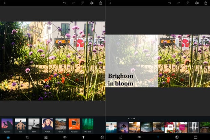Toggle before/after compare in the right editor
Viewport: 210px width, 140px height.
(197, 3)
